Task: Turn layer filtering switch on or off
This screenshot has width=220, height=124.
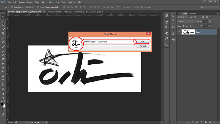Action: [x=211, y=17]
